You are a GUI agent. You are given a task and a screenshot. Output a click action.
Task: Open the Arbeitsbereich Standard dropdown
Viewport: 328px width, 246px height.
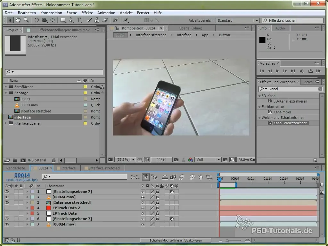tap(237, 20)
